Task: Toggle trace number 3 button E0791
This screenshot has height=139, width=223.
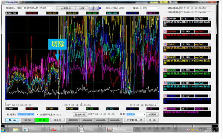Action: coord(165,44)
